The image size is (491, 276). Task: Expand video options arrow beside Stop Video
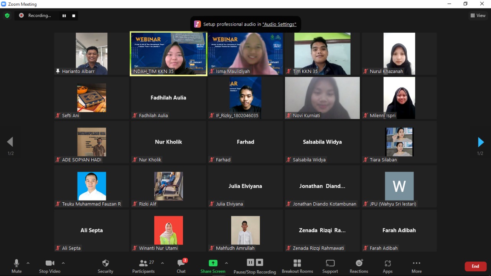(x=63, y=263)
